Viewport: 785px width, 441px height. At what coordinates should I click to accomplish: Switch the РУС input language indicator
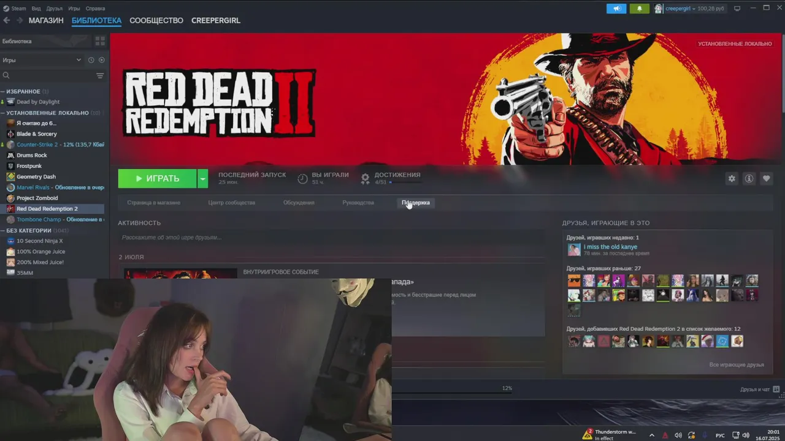[x=721, y=435]
